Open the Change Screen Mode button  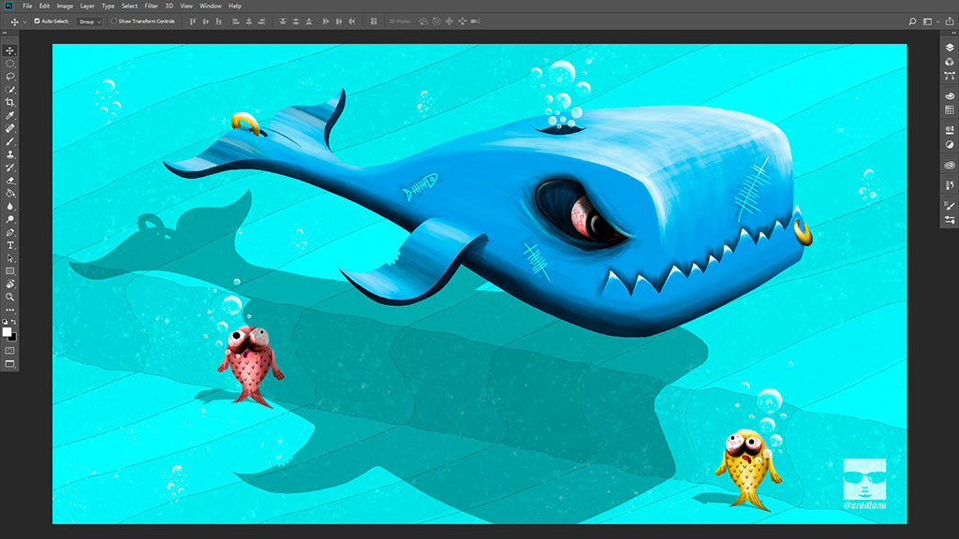tap(9, 364)
